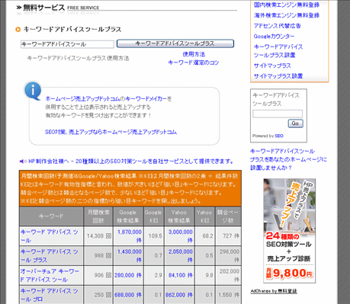Image resolution: width=350 pixels, height=304 pixels.
Task: Open あなたのホームページに設置しませんか link
Action: [288, 159]
